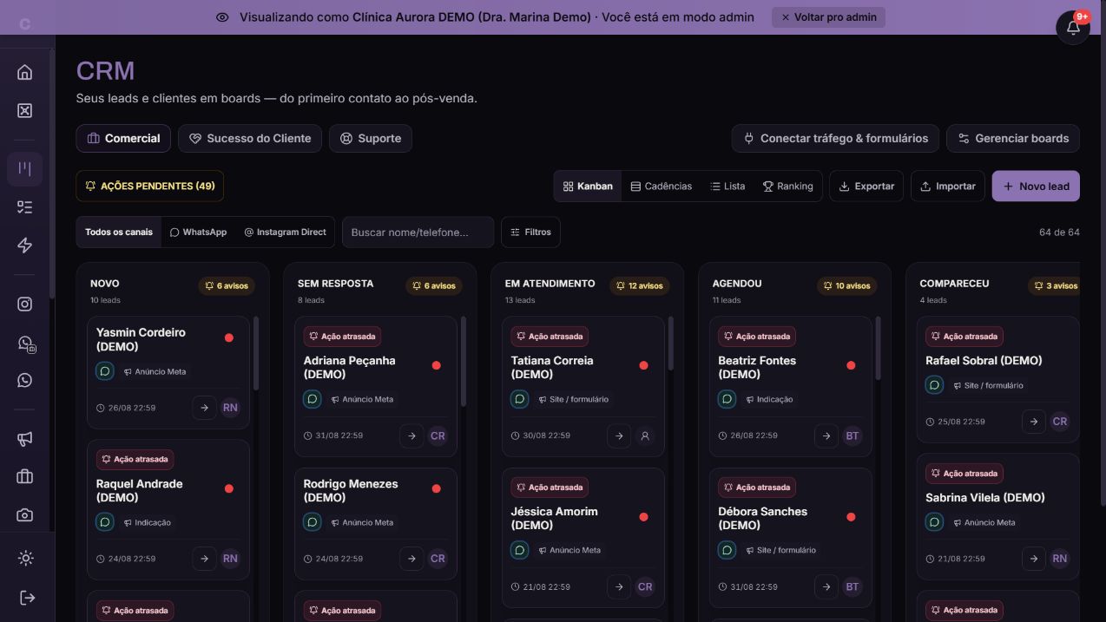
Task: Switch to Comercial board tab
Action: click(x=123, y=138)
